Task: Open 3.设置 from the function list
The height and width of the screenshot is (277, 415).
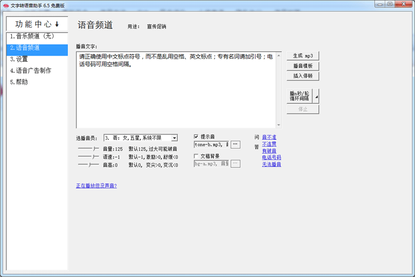Action: [19, 59]
